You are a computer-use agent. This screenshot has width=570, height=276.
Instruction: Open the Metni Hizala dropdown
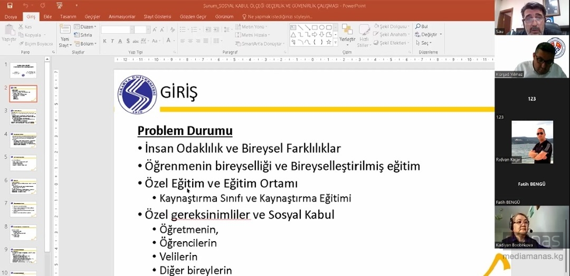253,35
